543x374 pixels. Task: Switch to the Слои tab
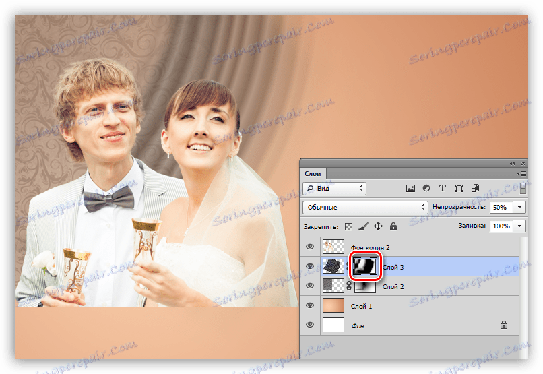pyautogui.click(x=313, y=173)
